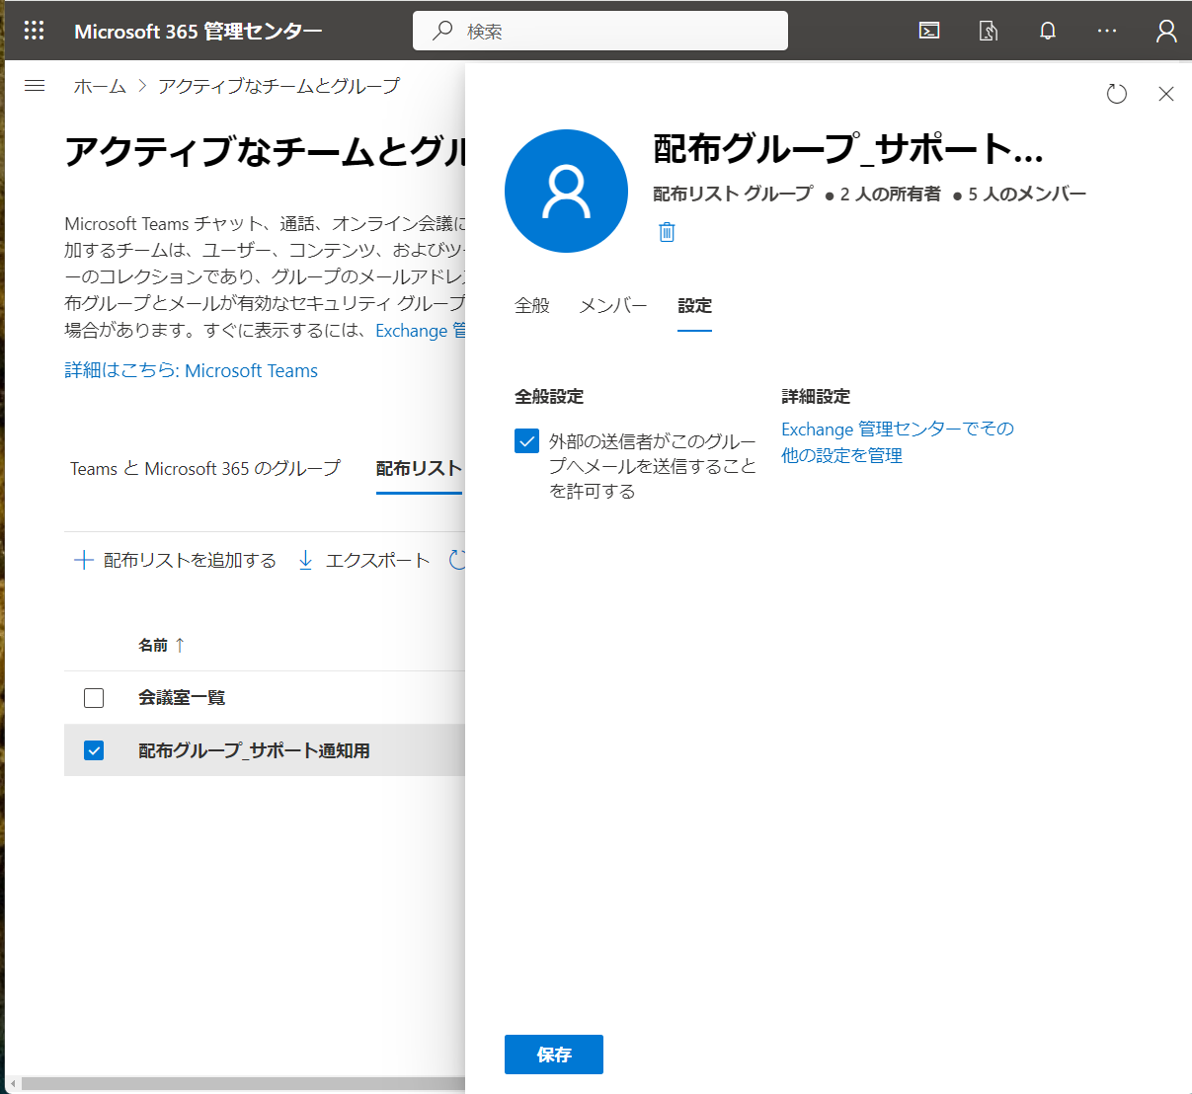Open the notifications bell icon
The width and height of the screenshot is (1192, 1094).
click(1048, 31)
